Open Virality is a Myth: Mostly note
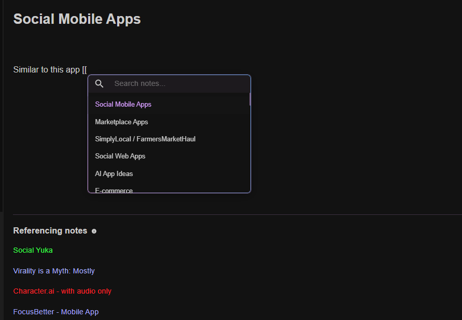Viewport: 462px width, 320px height. coord(54,271)
